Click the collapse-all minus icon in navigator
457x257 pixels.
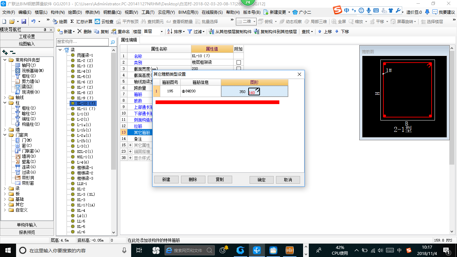pos(13,53)
